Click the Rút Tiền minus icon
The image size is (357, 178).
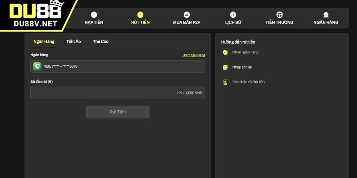tap(140, 15)
